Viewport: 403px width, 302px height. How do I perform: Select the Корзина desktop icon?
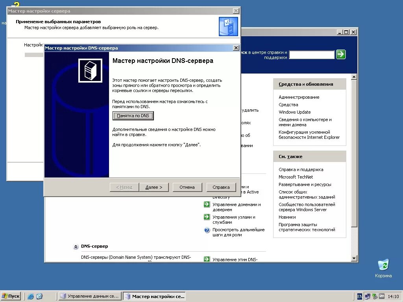pyautogui.click(x=383, y=268)
